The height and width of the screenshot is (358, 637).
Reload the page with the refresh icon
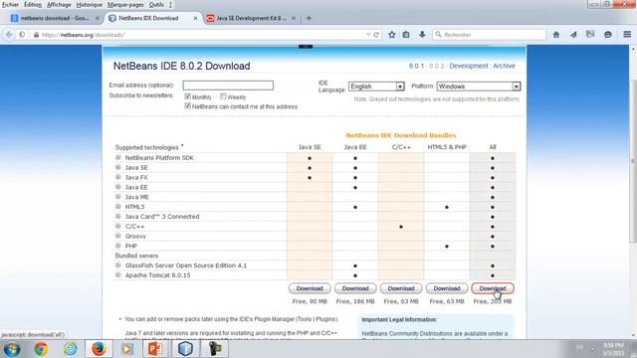click(x=376, y=35)
